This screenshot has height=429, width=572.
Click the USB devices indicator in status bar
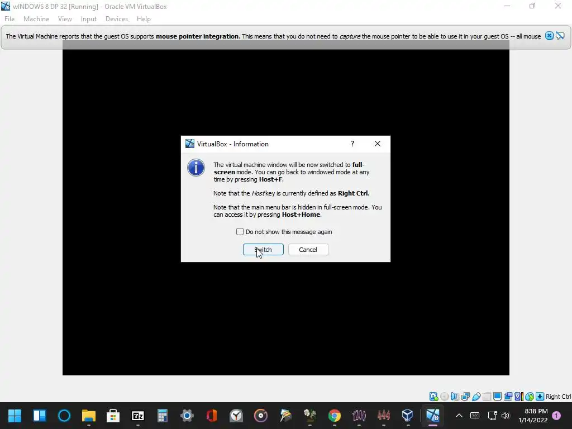point(476,397)
